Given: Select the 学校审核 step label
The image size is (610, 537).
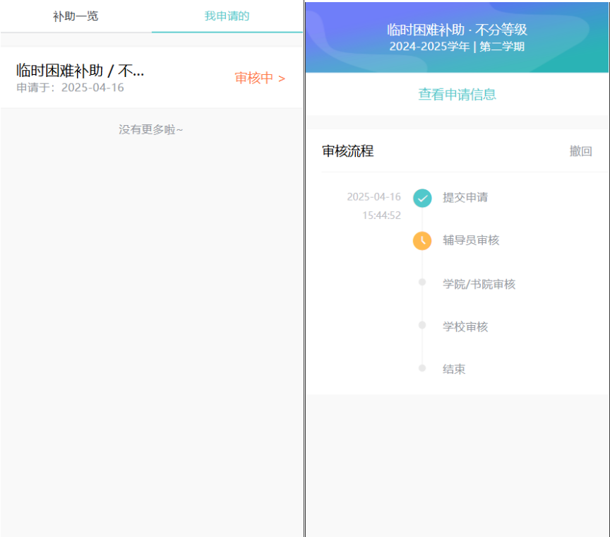Looking at the screenshot, I should coord(465,326).
